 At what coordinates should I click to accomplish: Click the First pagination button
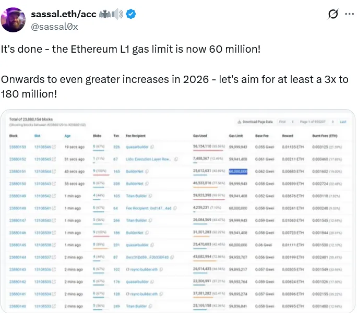click(282, 122)
